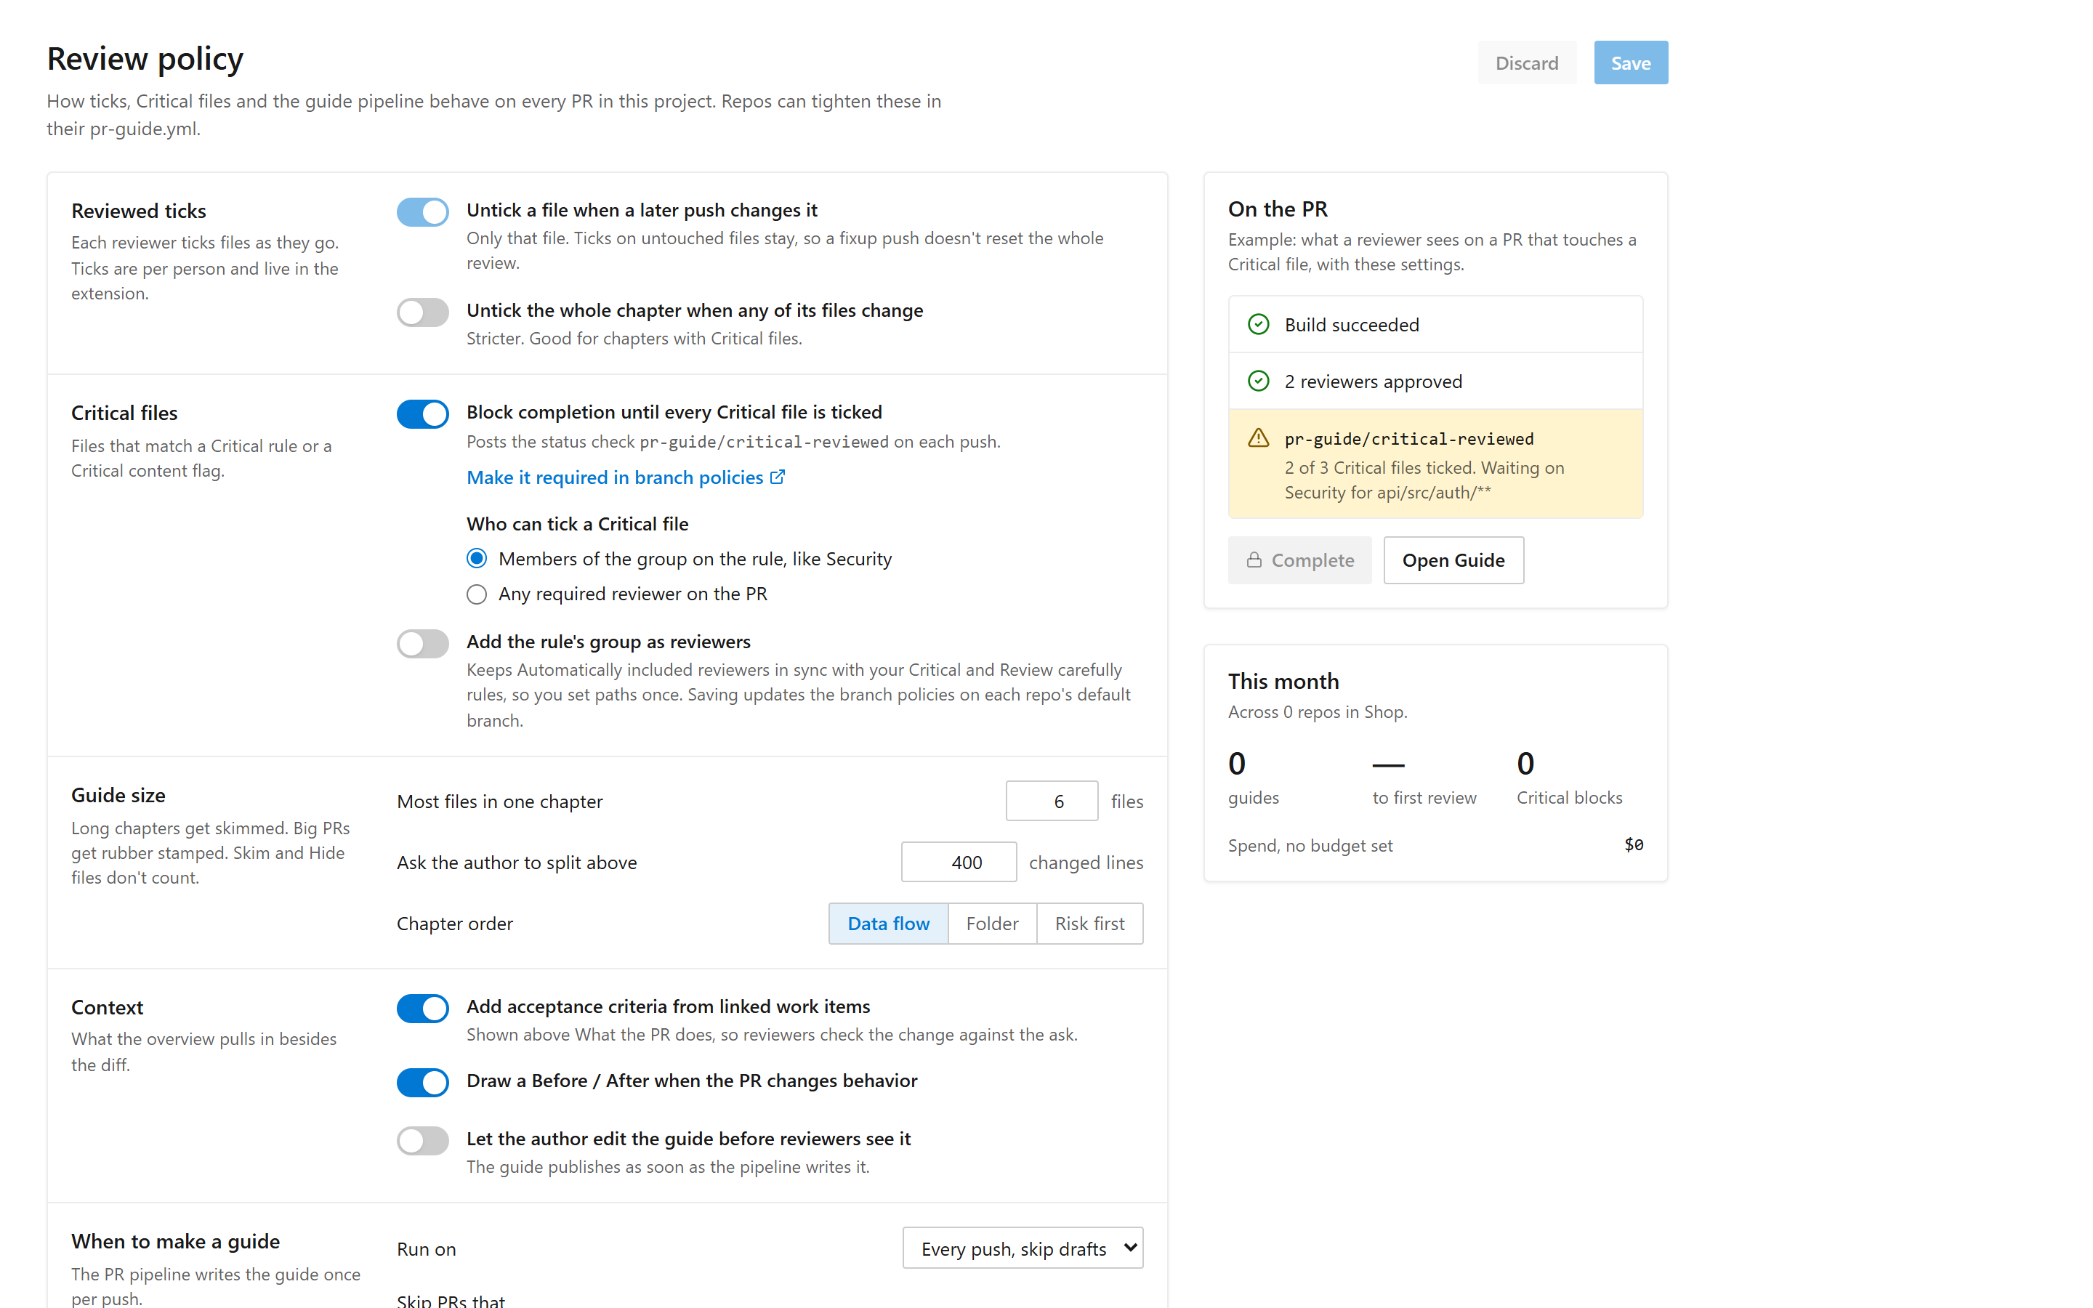Viewport: 2093px width, 1308px height.
Task: Click the Build succeeded checkmark icon
Action: [x=1259, y=324]
